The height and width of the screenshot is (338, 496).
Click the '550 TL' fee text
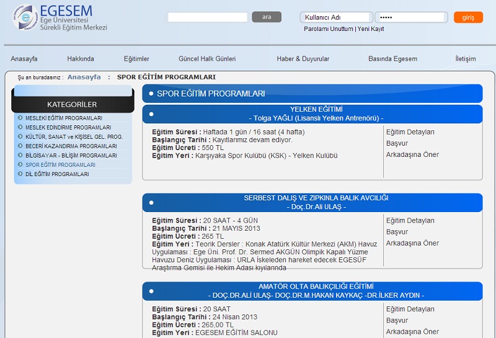[x=213, y=148]
